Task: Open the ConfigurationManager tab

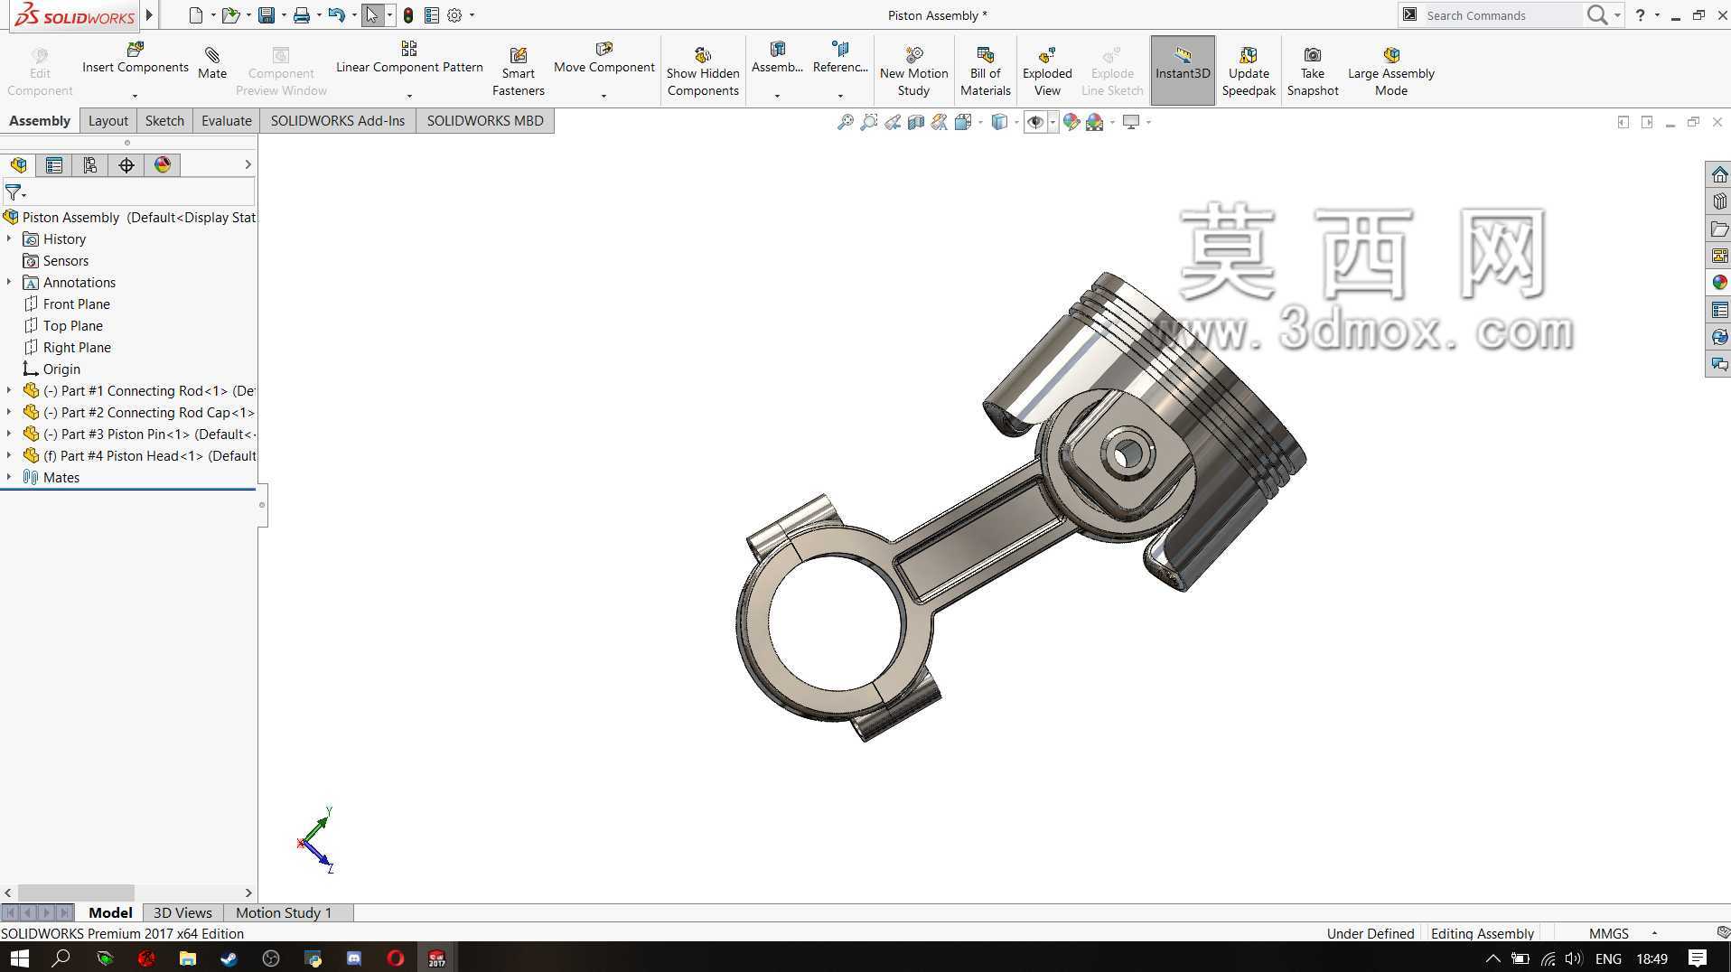Action: pos(90,165)
